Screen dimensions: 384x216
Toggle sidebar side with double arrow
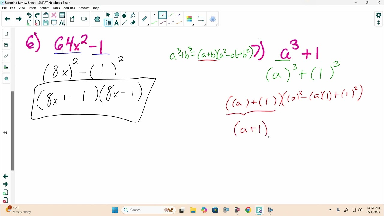pos(5,133)
